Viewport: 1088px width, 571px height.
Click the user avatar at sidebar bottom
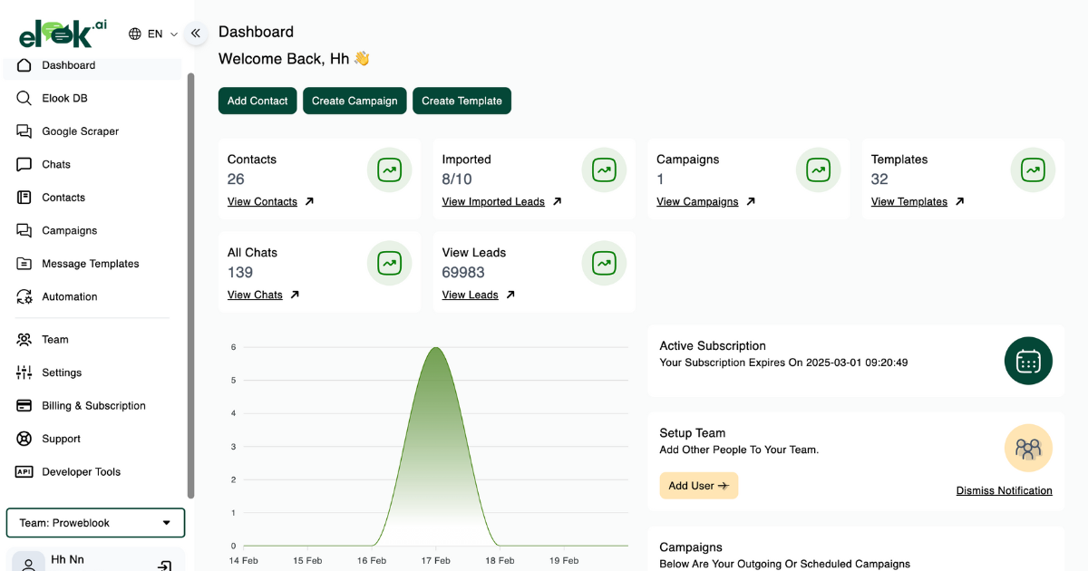click(x=28, y=562)
